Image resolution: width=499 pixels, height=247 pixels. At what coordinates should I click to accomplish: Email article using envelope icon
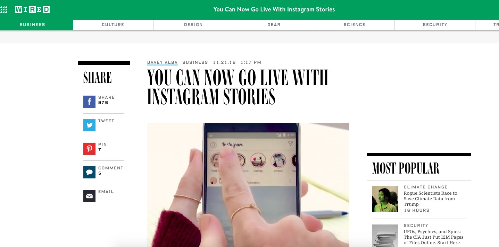coord(89,196)
